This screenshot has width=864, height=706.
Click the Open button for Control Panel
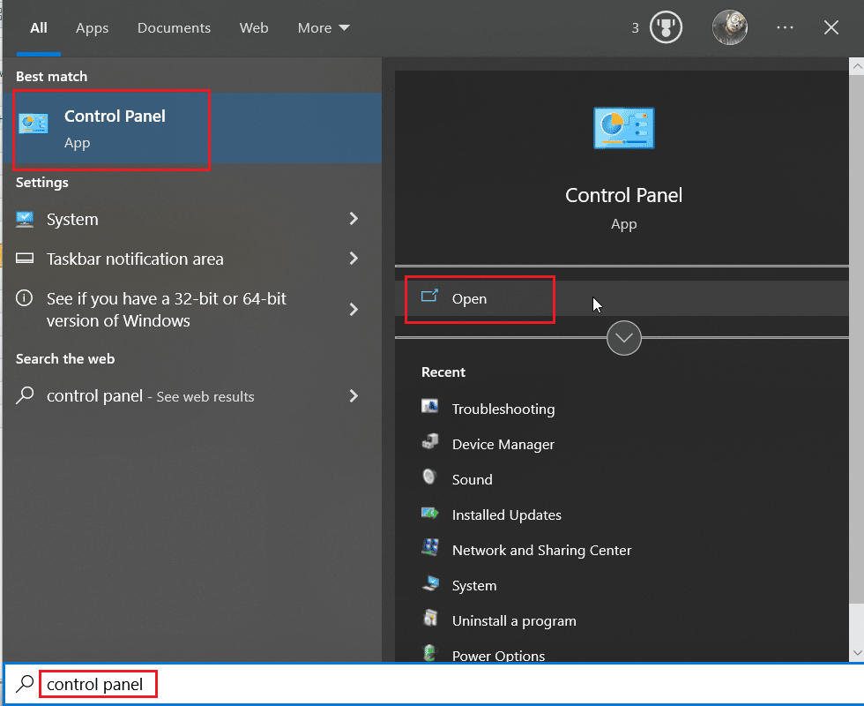click(480, 299)
